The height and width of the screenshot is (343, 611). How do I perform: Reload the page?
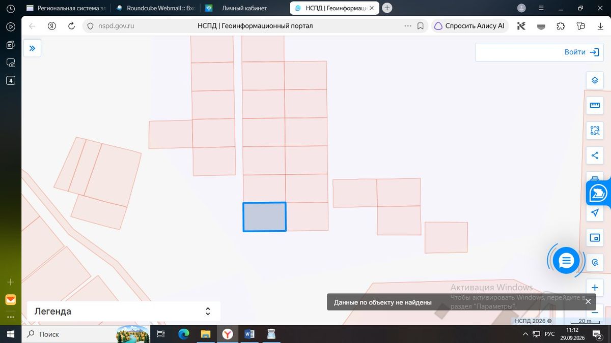71,26
